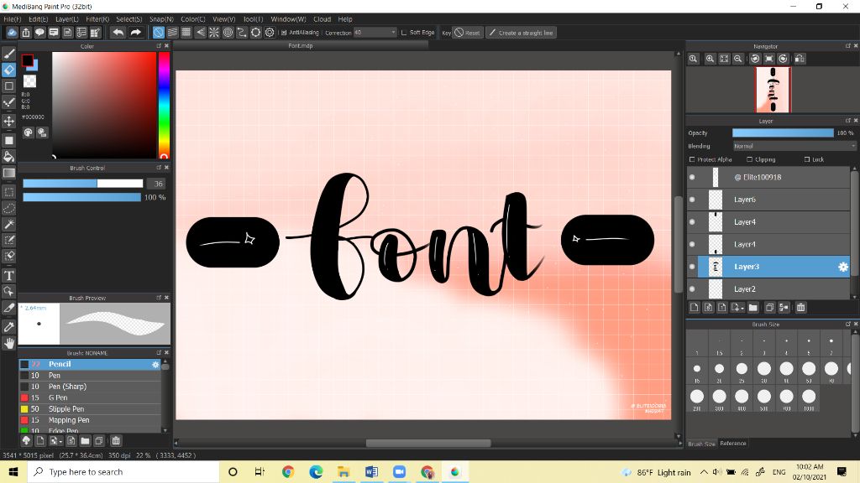
Task: Click the transparent color swatch
Action: (29, 81)
